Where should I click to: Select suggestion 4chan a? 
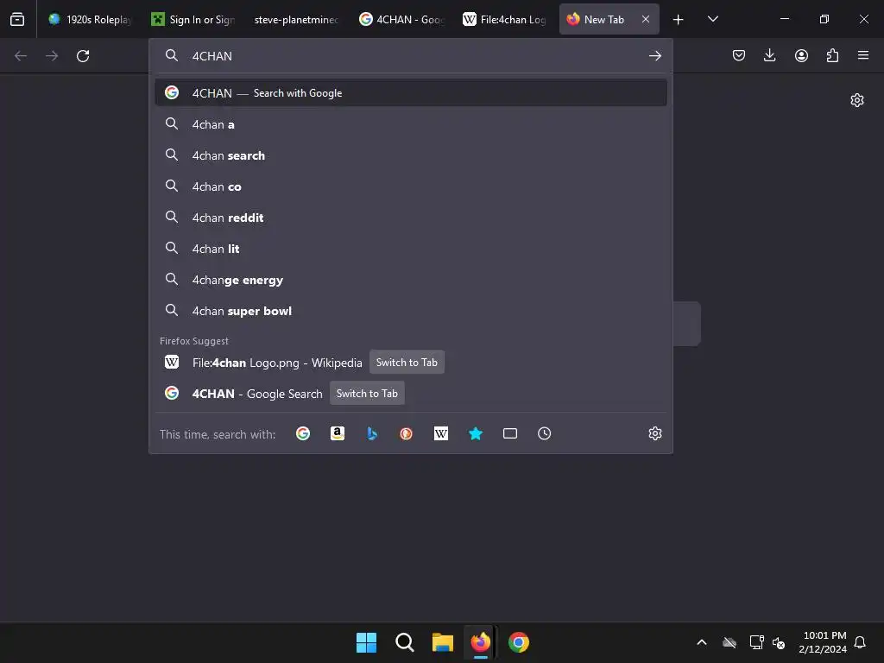pyautogui.click(x=410, y=124)
